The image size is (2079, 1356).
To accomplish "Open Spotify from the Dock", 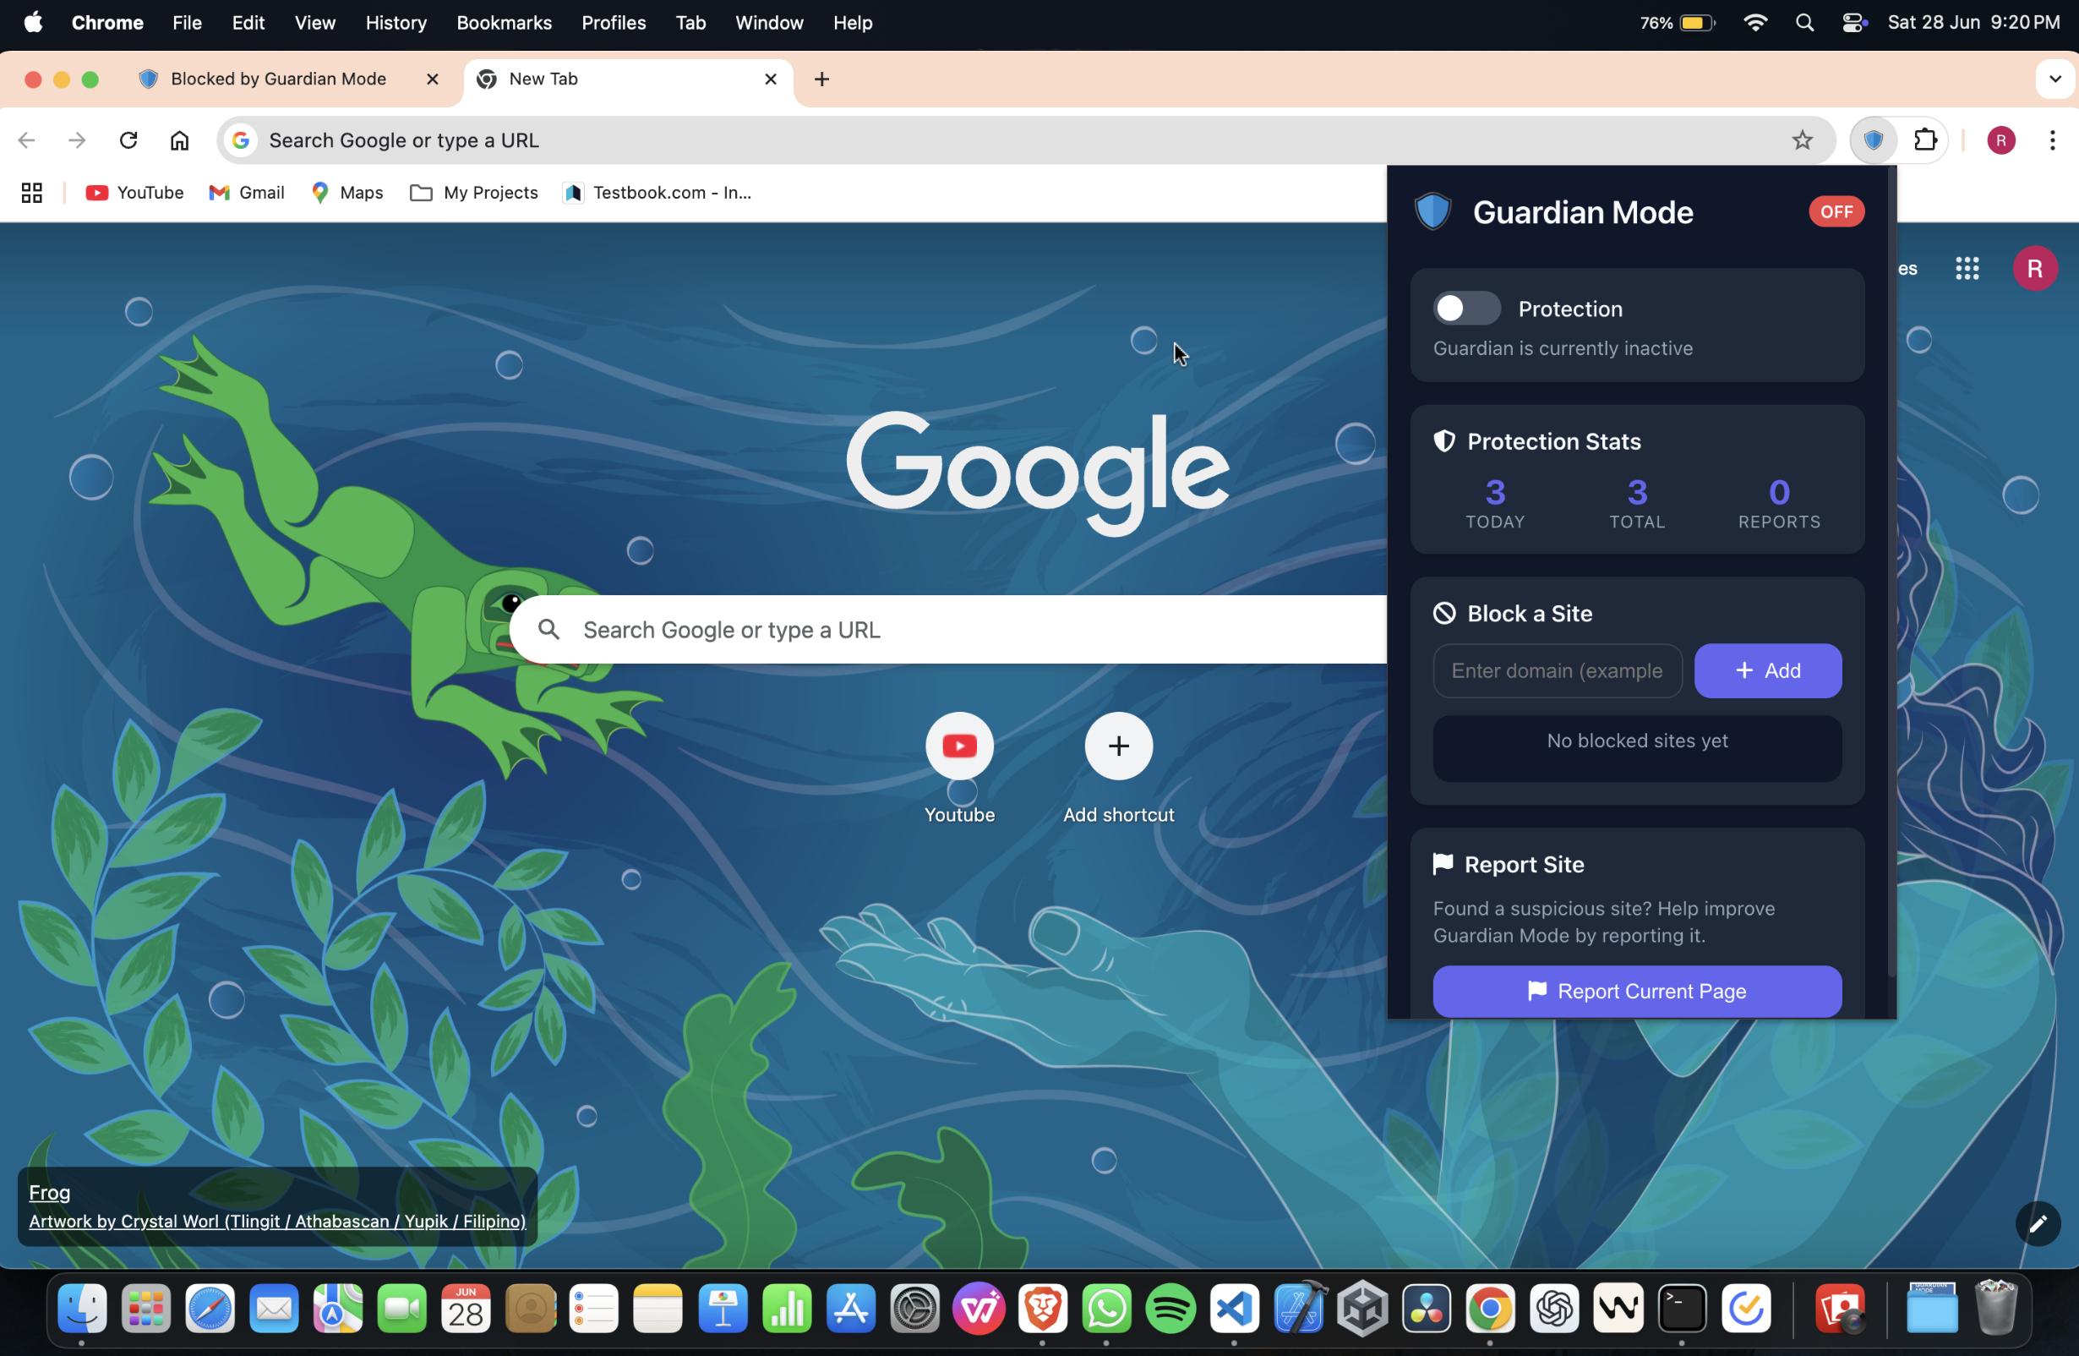I will [1170, 1308].
